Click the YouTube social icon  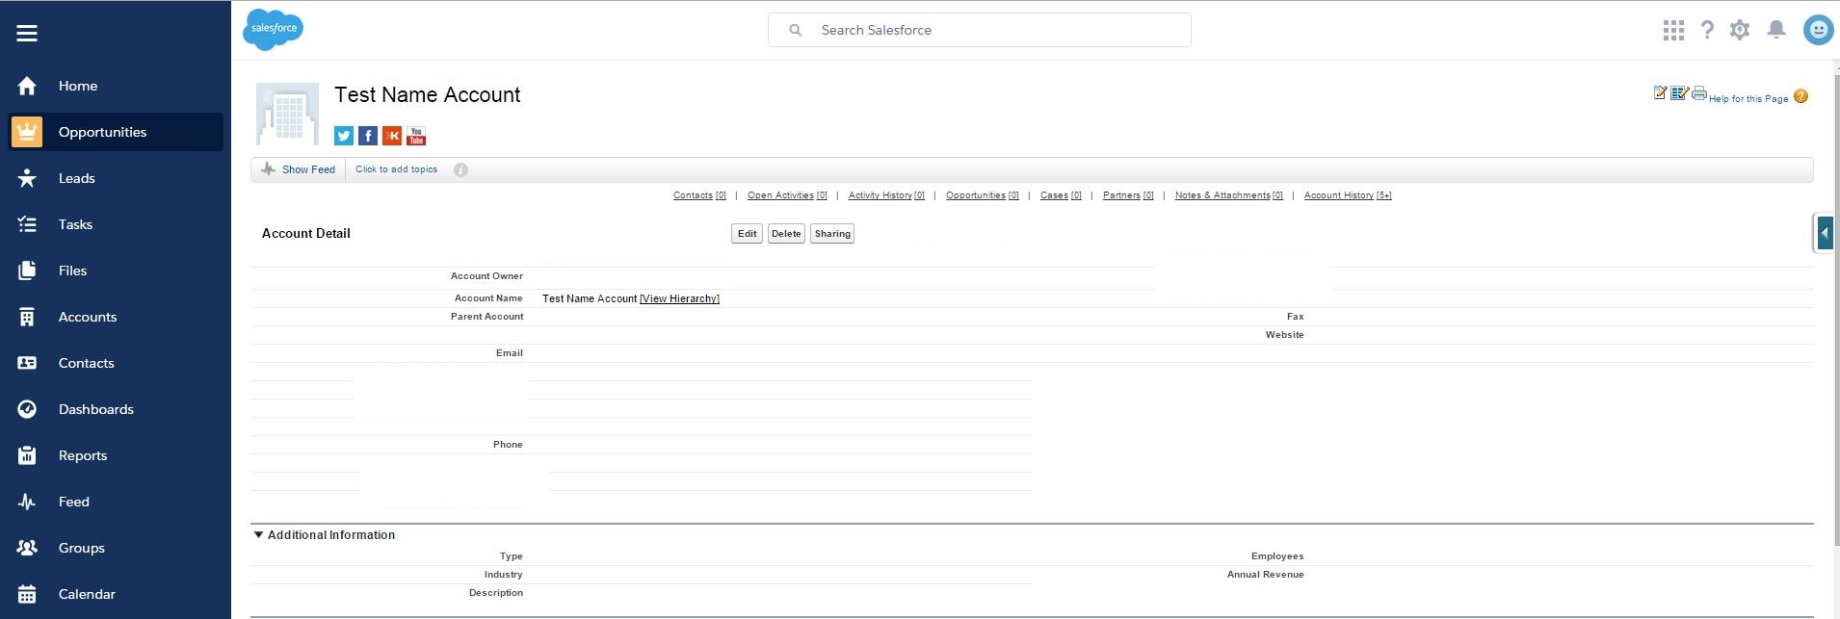click(416, 136)
